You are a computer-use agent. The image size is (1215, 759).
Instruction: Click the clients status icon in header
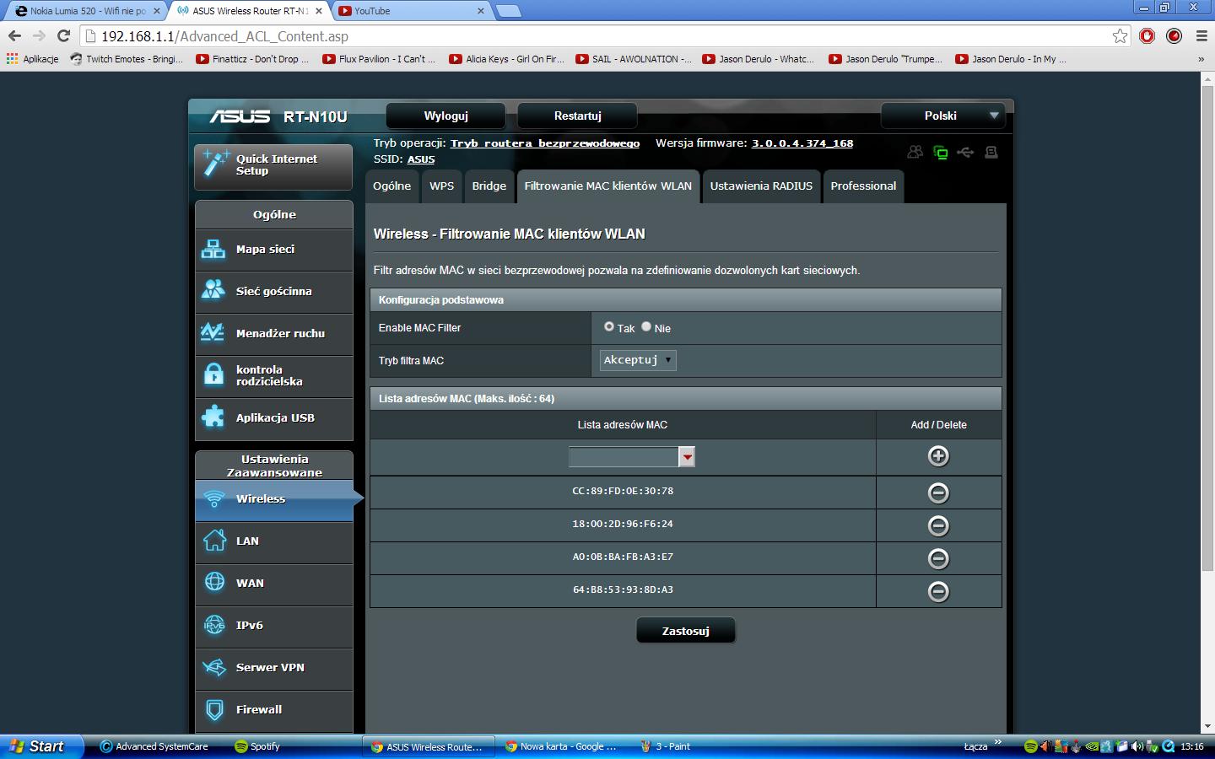915,153
